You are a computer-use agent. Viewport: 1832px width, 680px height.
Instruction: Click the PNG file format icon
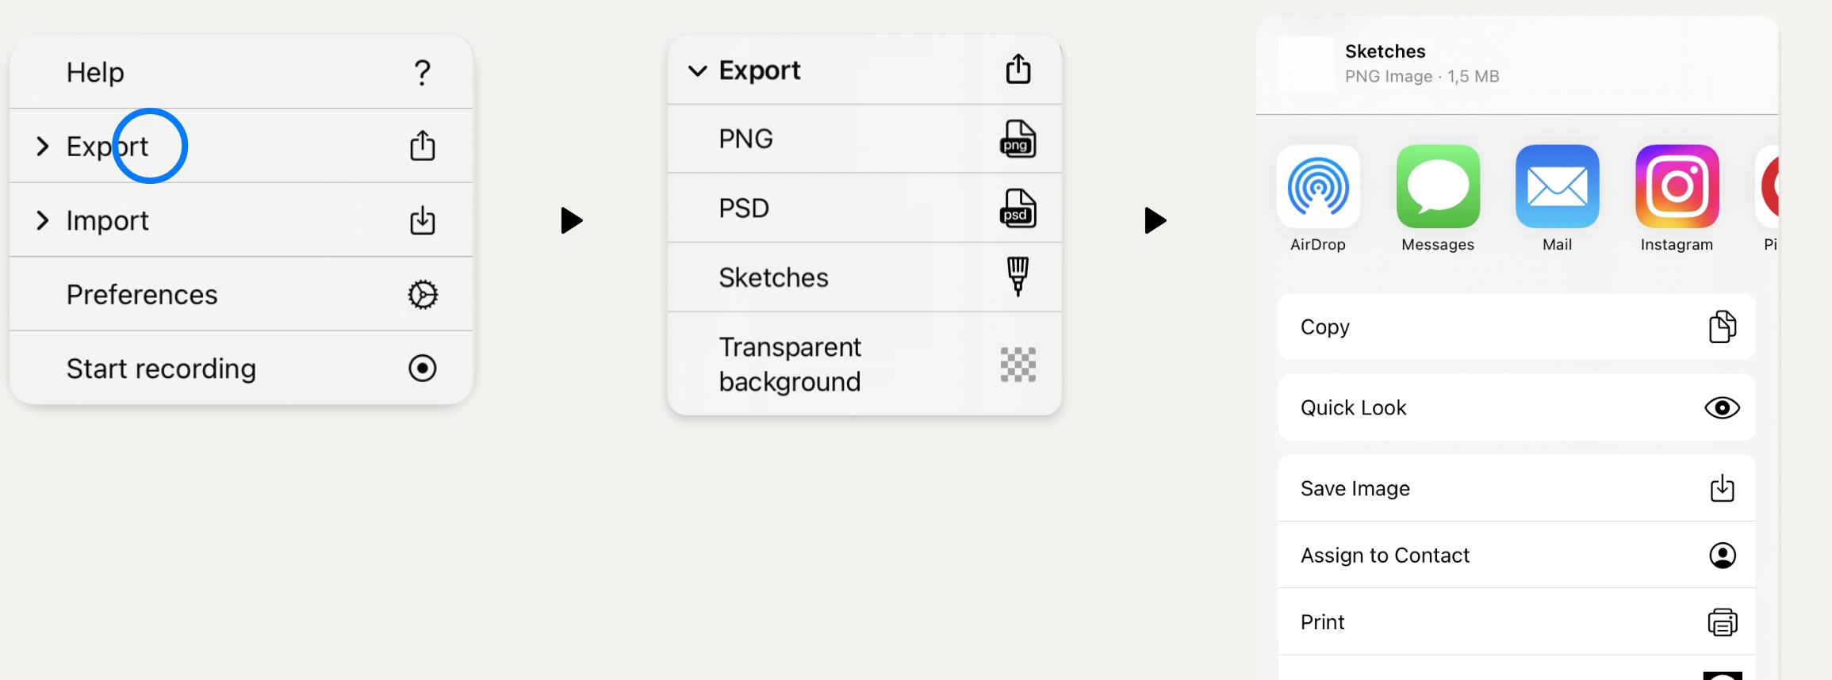tap(1018, 139)
